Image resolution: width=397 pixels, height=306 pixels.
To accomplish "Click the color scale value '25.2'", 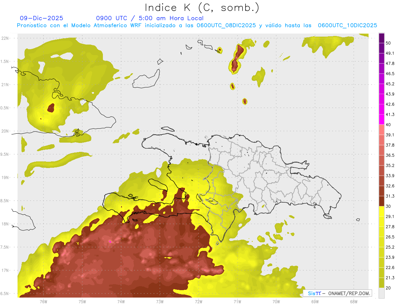I will pyautogui.click(x=390, y=248).
